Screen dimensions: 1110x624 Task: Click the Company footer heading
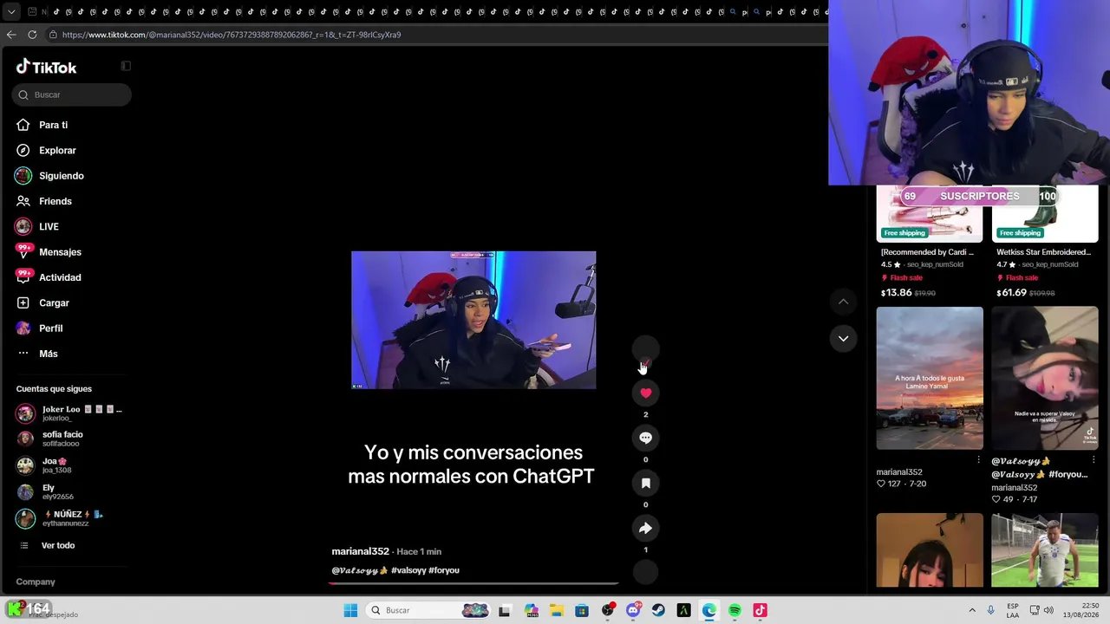(36, 582)
